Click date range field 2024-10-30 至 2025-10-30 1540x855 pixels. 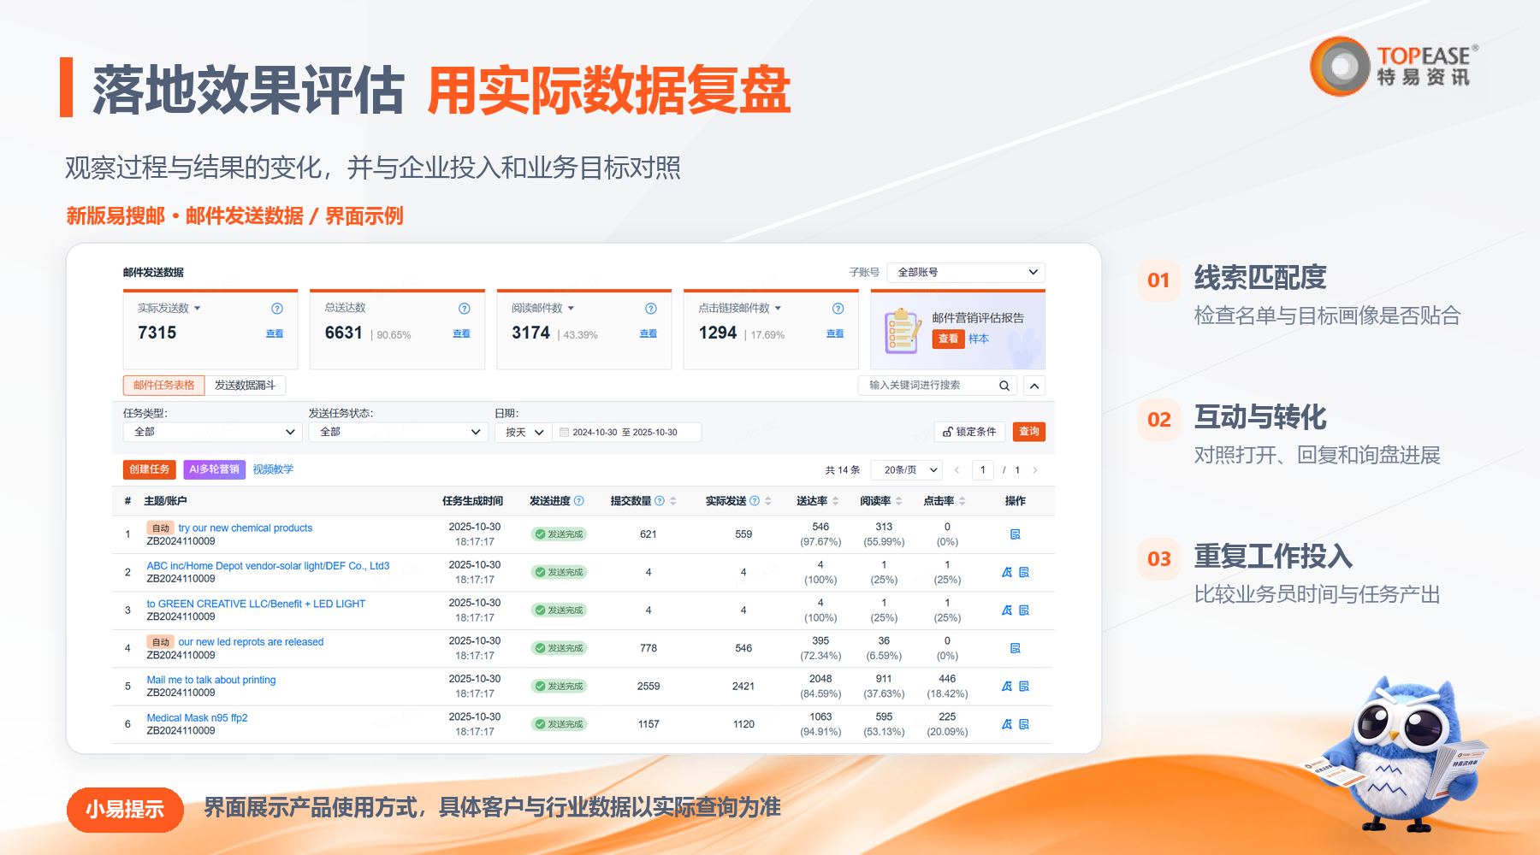tap(627, 433)
